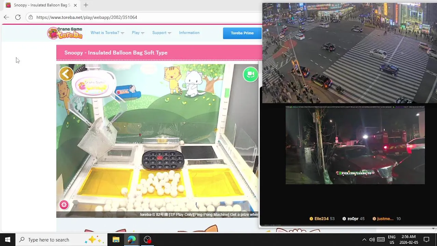Click the browser back arrow
This screenshot has width=437, height=246.
point(6,17)
